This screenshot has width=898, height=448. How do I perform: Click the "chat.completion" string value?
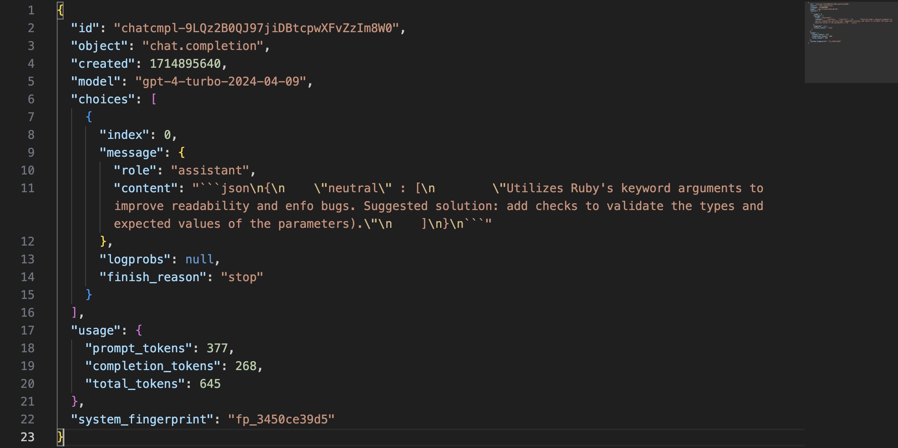click(203, 46)
